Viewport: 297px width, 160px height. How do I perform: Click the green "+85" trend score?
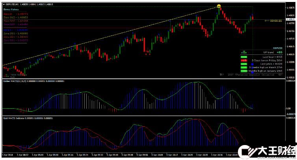tap(279, 52)
